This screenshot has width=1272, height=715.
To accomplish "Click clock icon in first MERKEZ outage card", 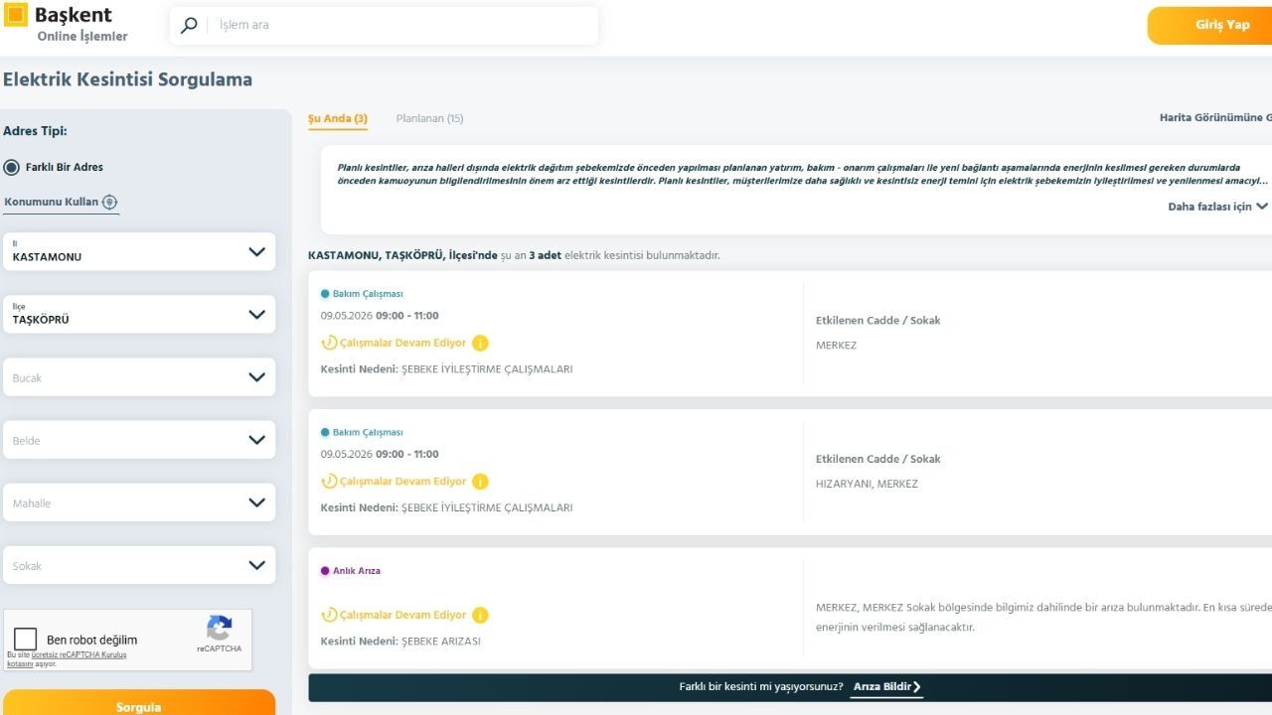I will pyautogui.click(x=329, y=343).
